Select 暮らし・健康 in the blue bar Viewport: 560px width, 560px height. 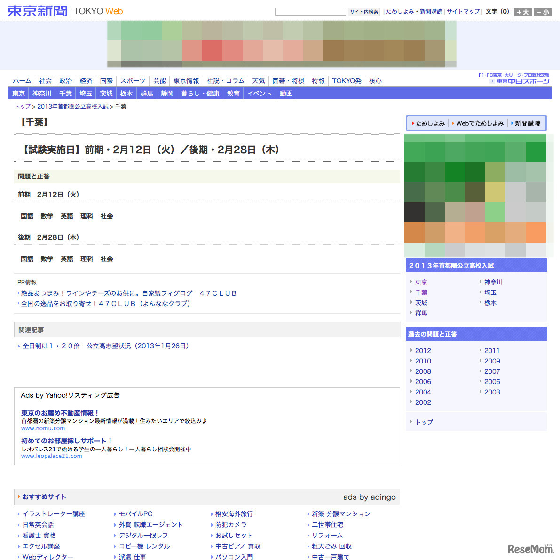click(200, 94)
